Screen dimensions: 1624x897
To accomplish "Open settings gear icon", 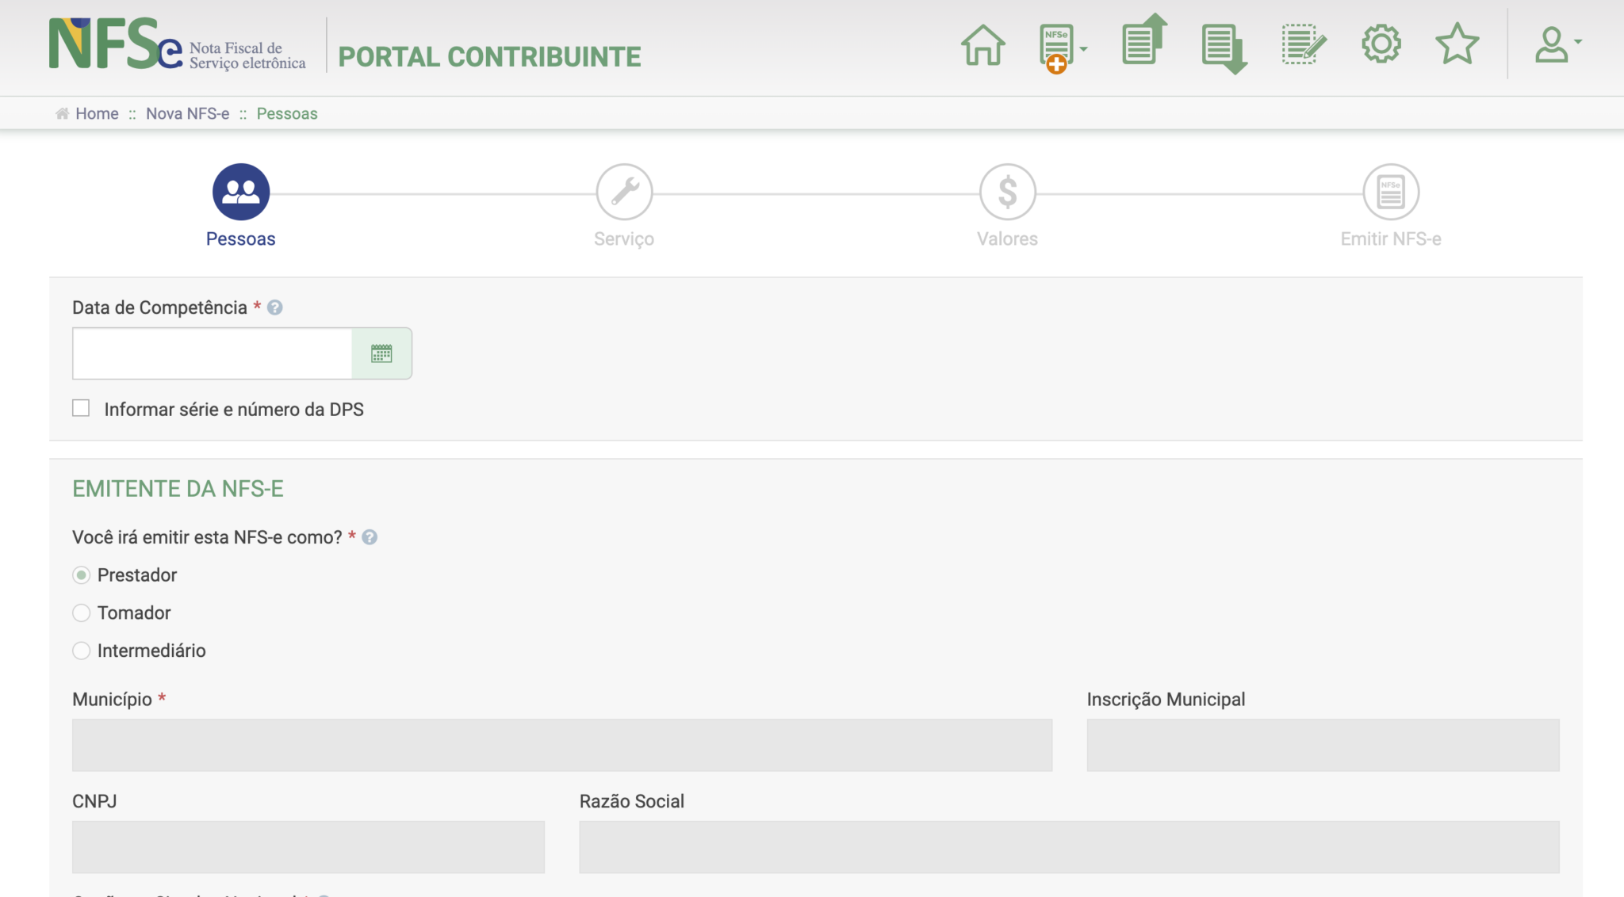I will (1381, 44).
